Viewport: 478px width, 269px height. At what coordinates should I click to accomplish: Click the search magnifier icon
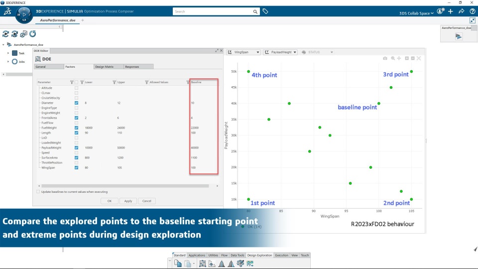255,11
